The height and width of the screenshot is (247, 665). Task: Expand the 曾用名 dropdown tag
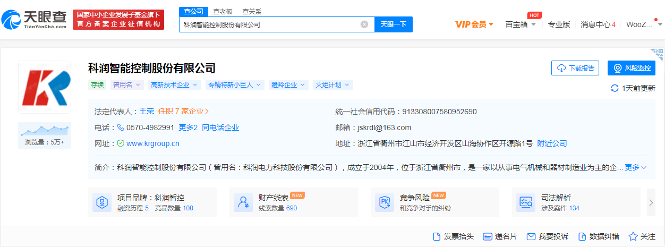127,85
